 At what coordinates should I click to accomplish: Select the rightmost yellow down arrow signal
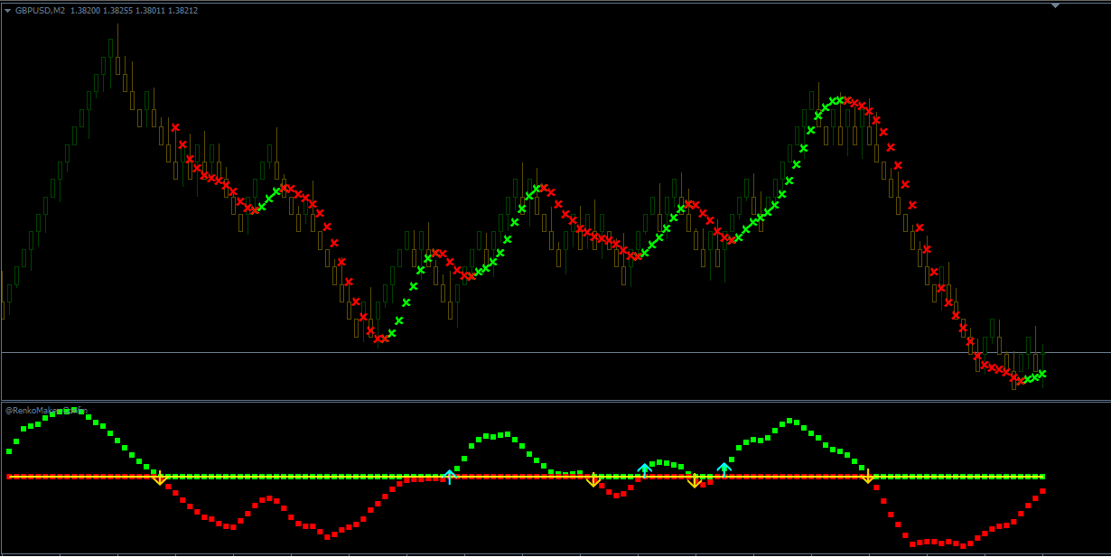click(x=868, y=477)
